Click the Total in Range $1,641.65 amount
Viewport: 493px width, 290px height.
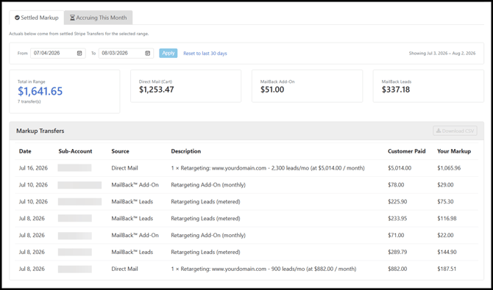coord(40,91)
